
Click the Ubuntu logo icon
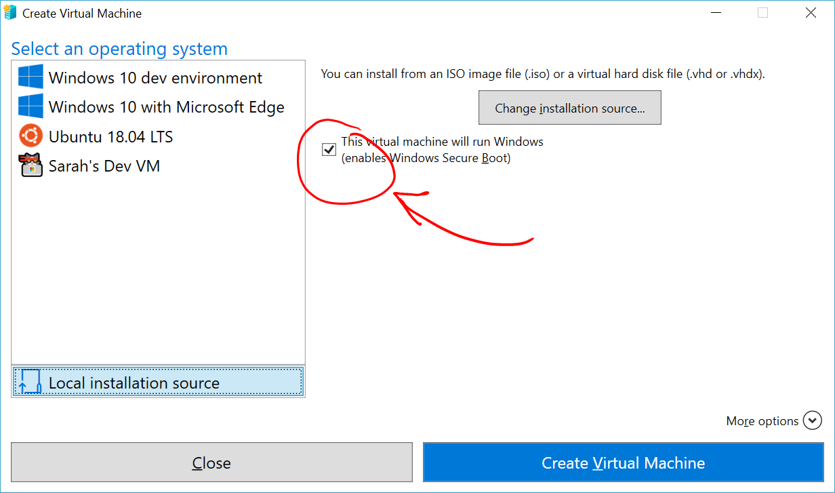tap(30, 136)
